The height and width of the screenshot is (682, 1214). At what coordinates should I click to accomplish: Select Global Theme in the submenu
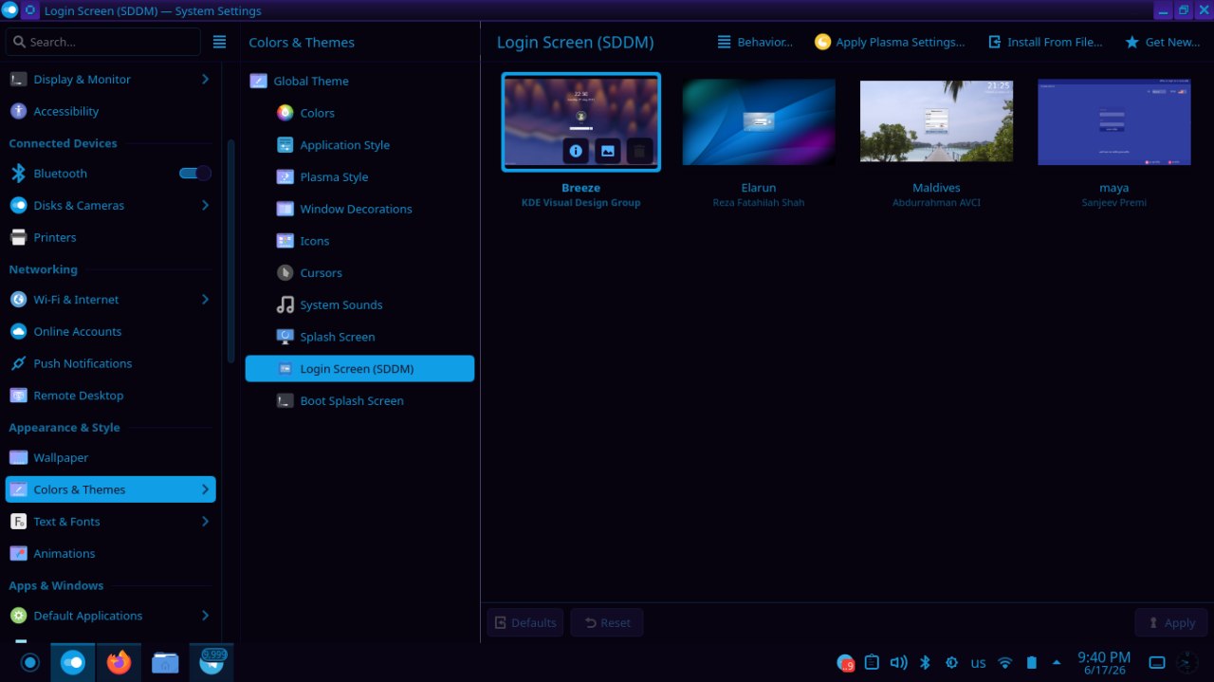click(359, 81)
